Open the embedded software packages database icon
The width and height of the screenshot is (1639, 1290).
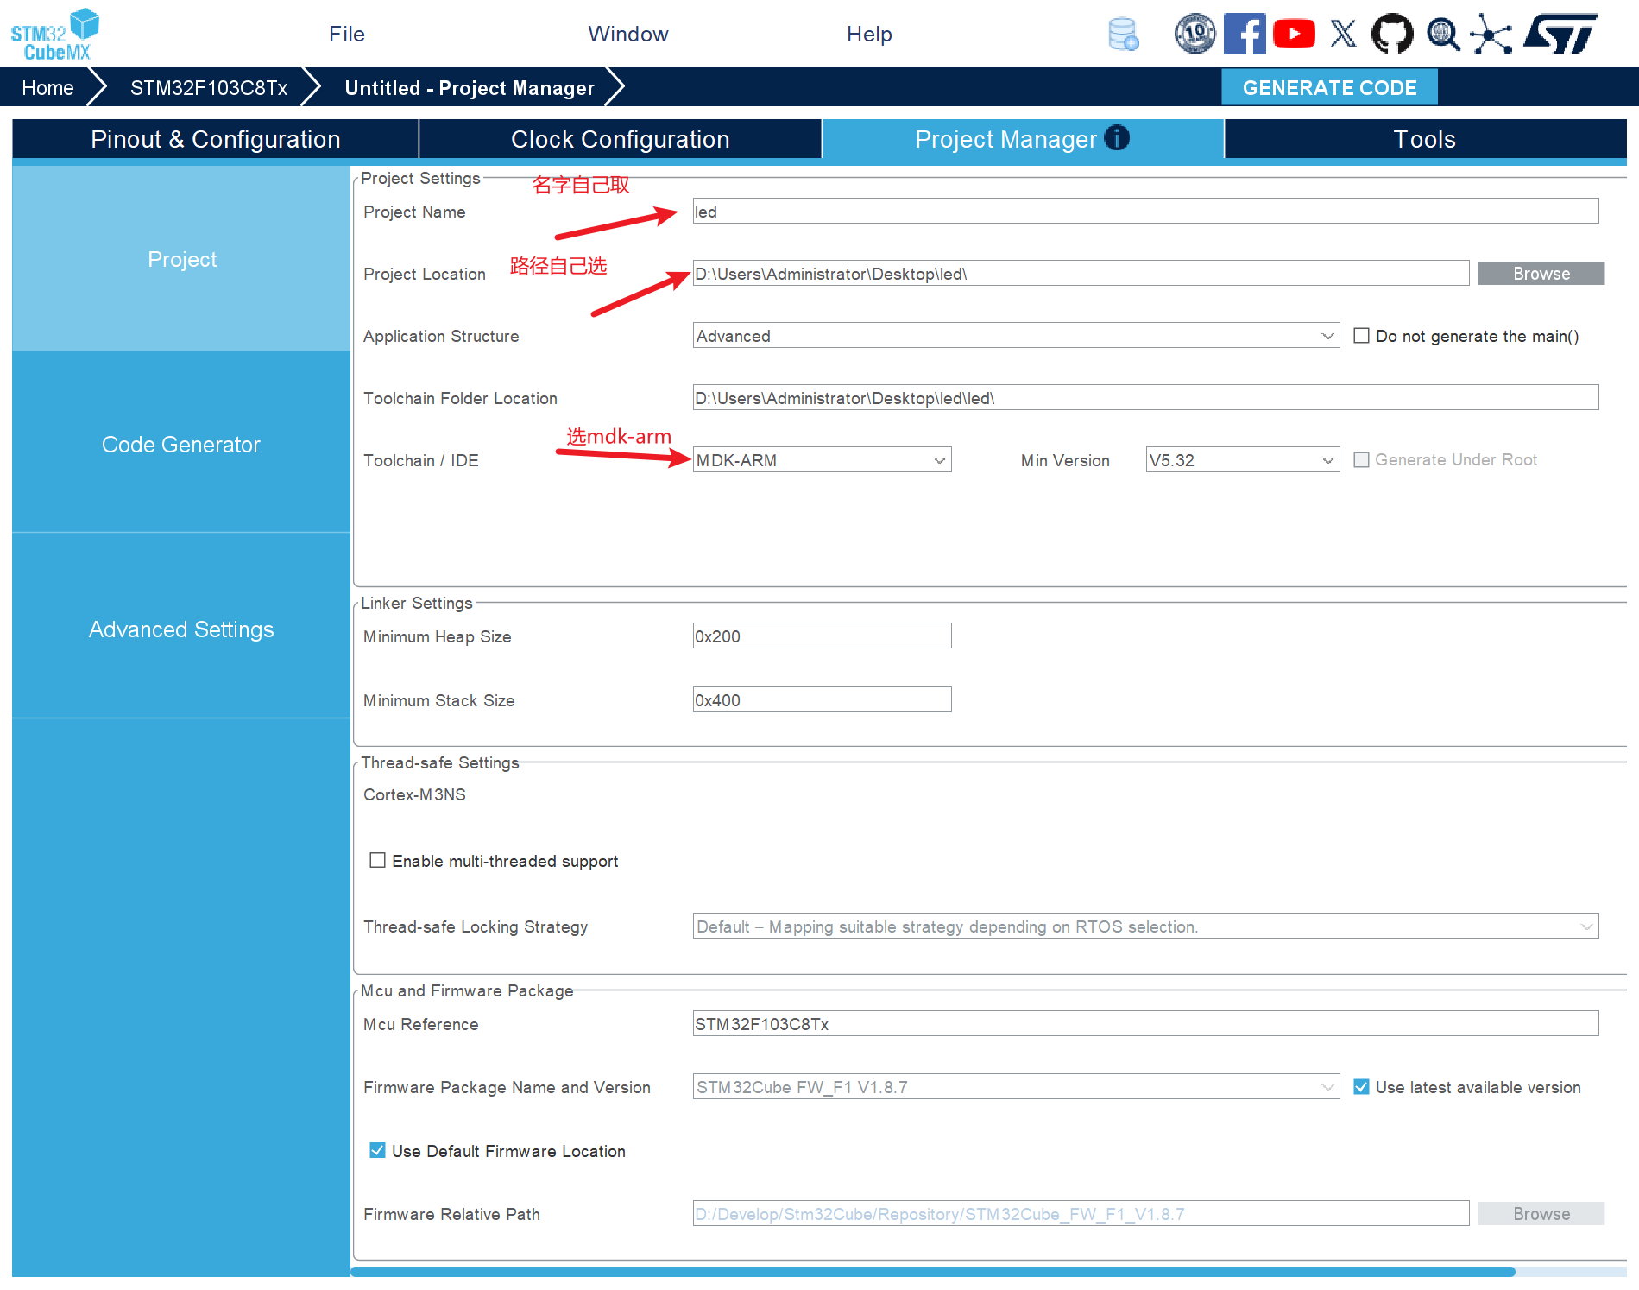click(x=1123, y=35)
